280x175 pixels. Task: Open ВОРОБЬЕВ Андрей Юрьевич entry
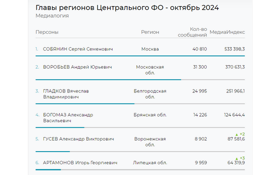click(77, 67)
